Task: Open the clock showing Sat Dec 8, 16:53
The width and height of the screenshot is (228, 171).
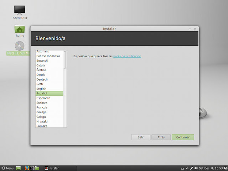Action: (x=211, y=168)
